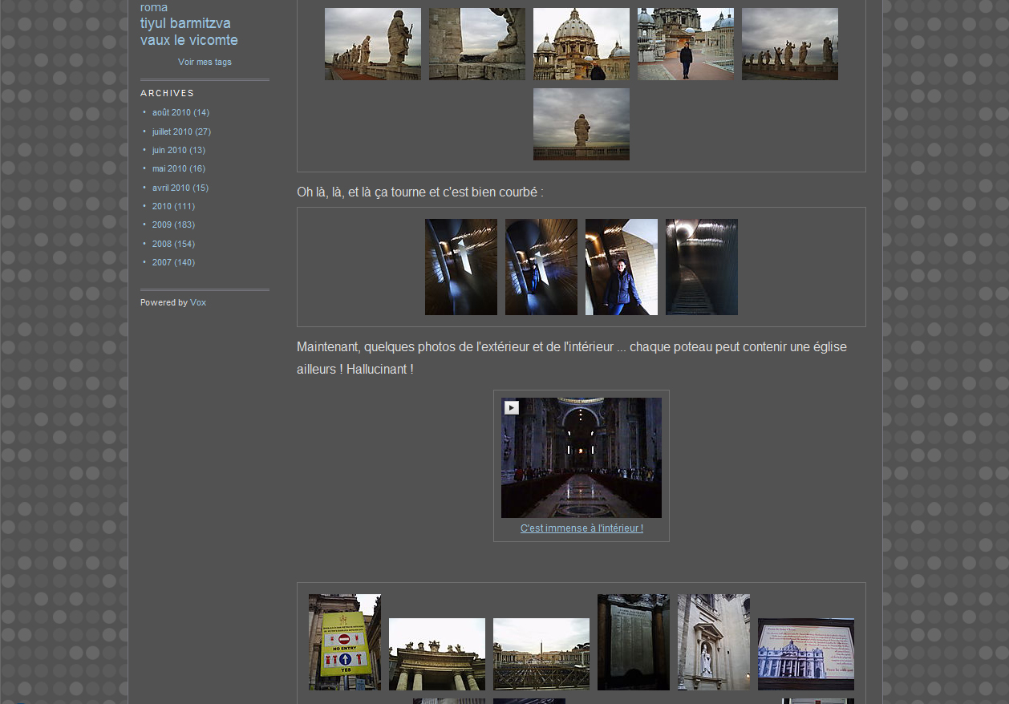Open the St. Peter's dome thumbnail
Image resolution: width=1009 pixels, height=704 pixels.
point(581,44)
